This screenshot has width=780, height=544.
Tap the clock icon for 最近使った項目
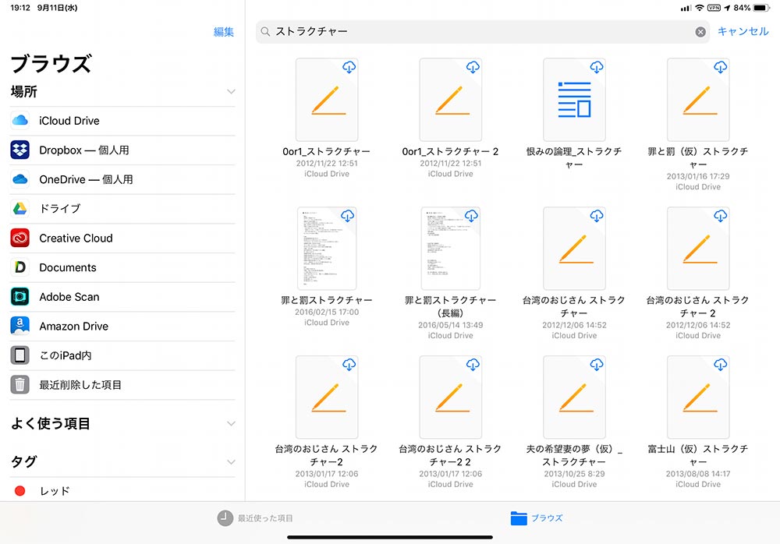(225, 518)
